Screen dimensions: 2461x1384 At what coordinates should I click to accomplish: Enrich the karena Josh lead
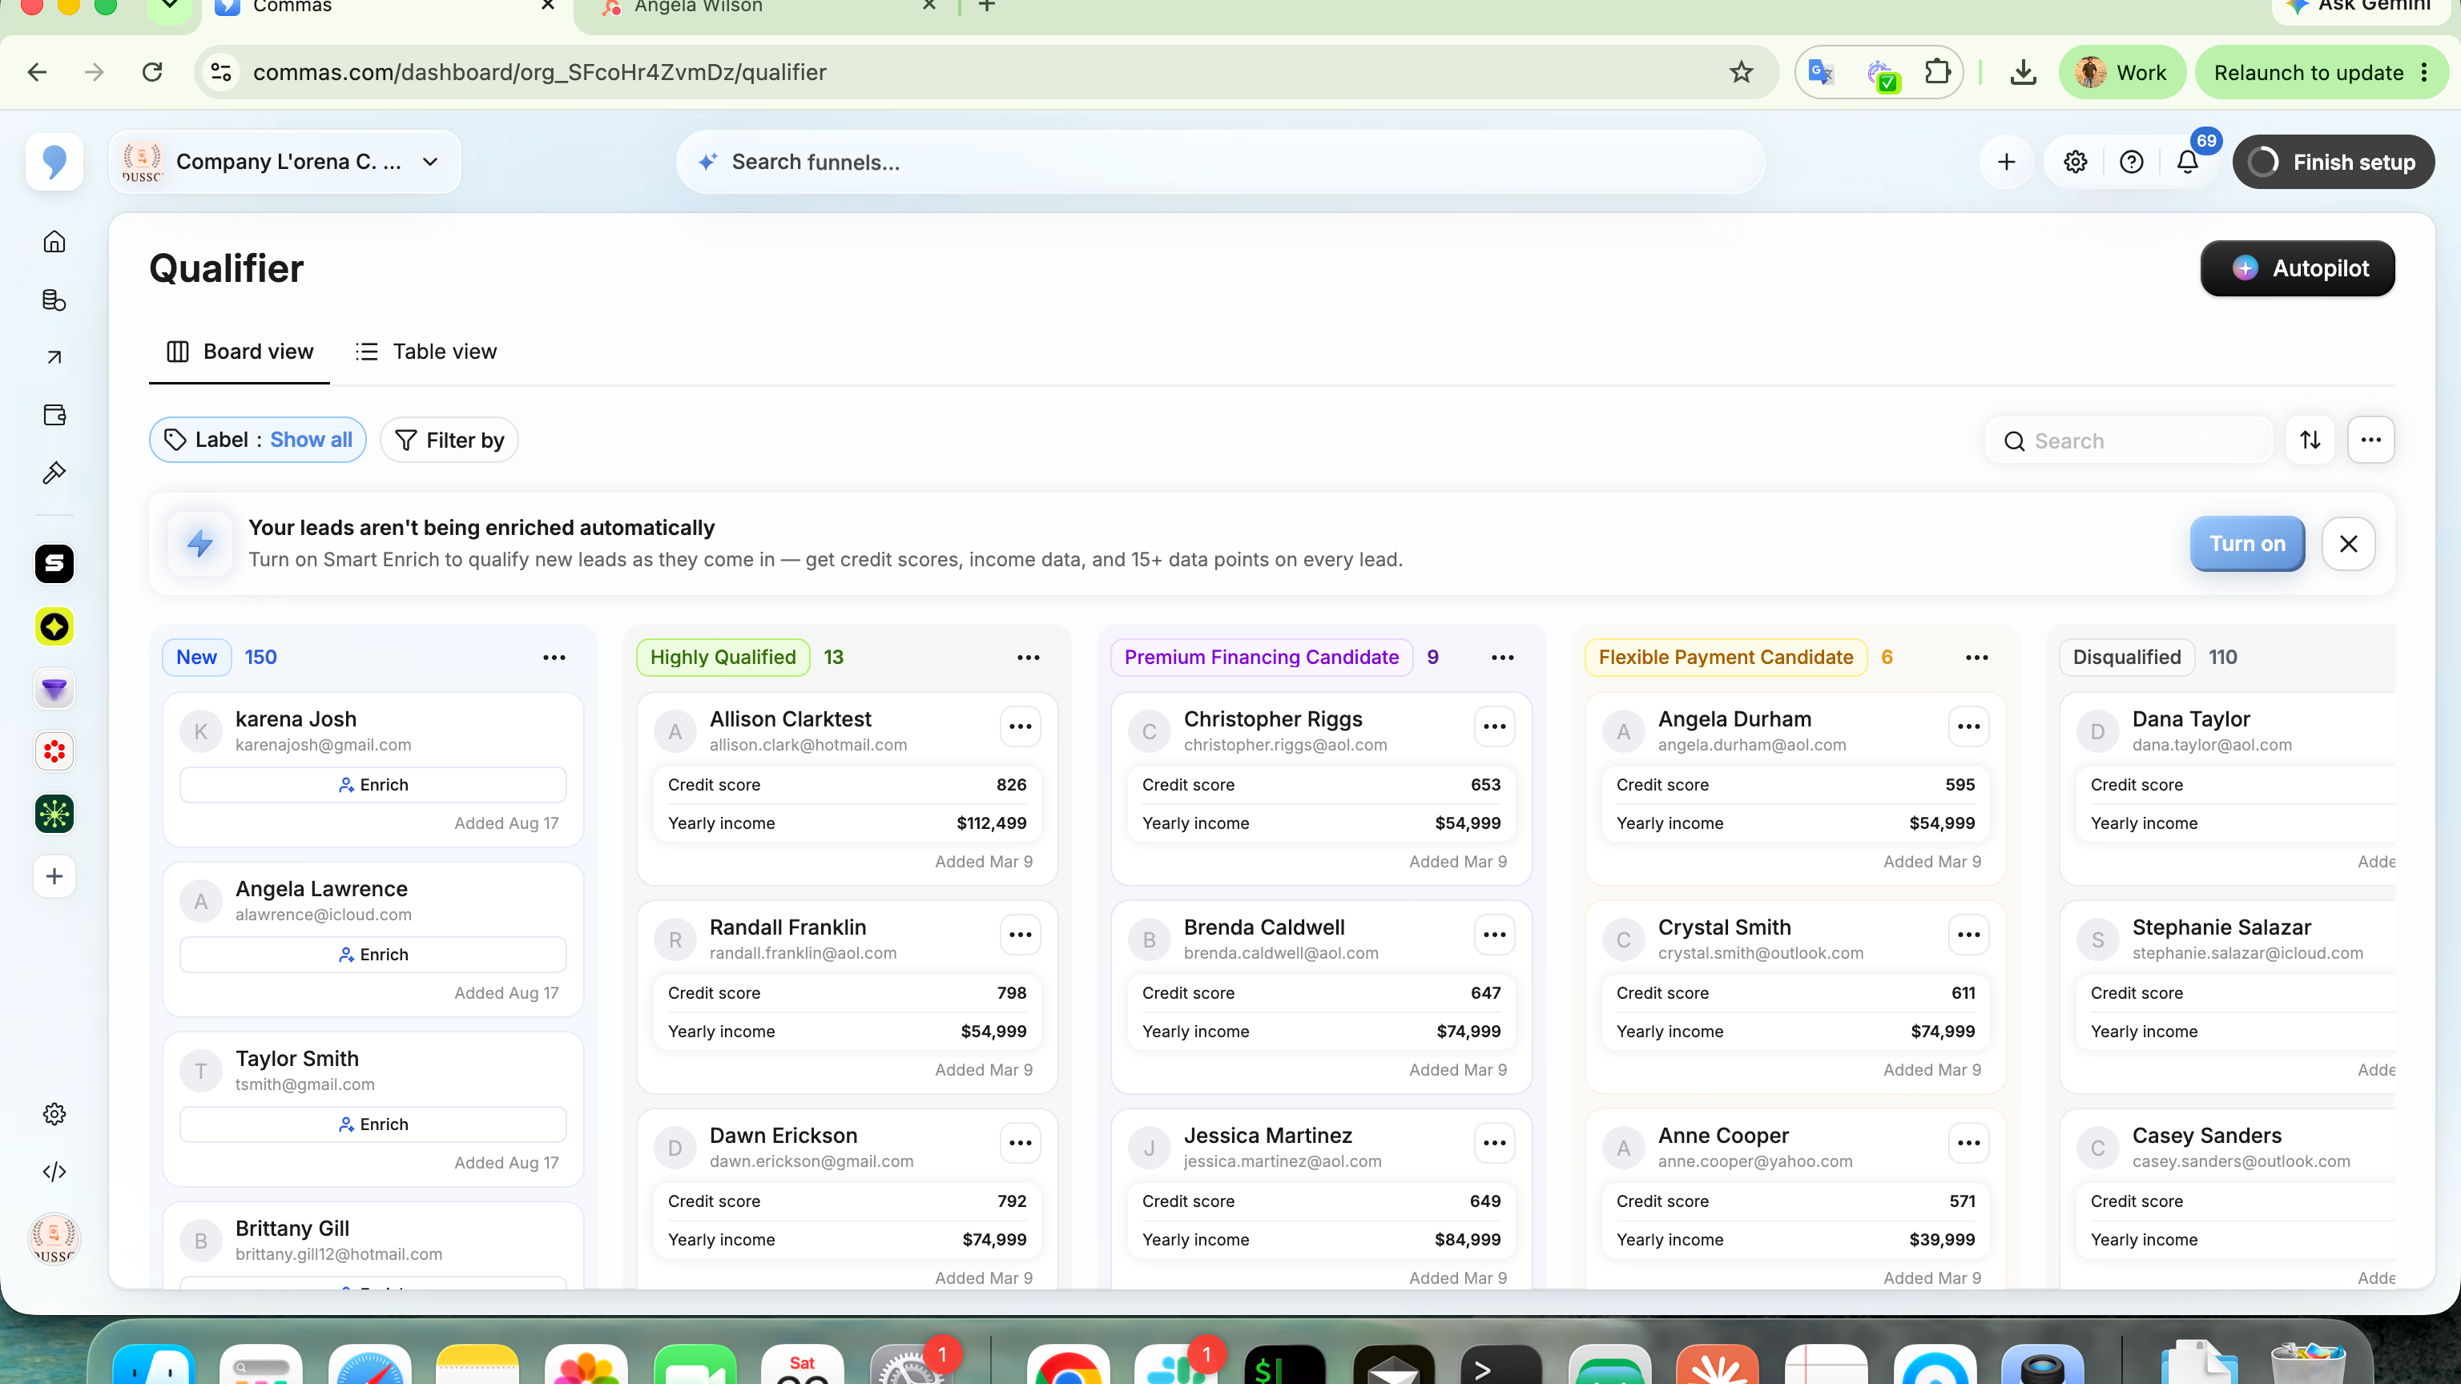373,785
